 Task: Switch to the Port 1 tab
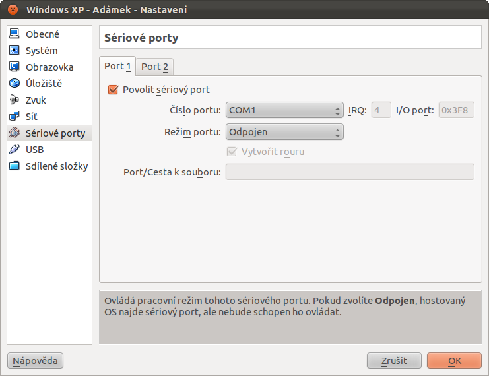pyautogui.click(x=117, y=66)
